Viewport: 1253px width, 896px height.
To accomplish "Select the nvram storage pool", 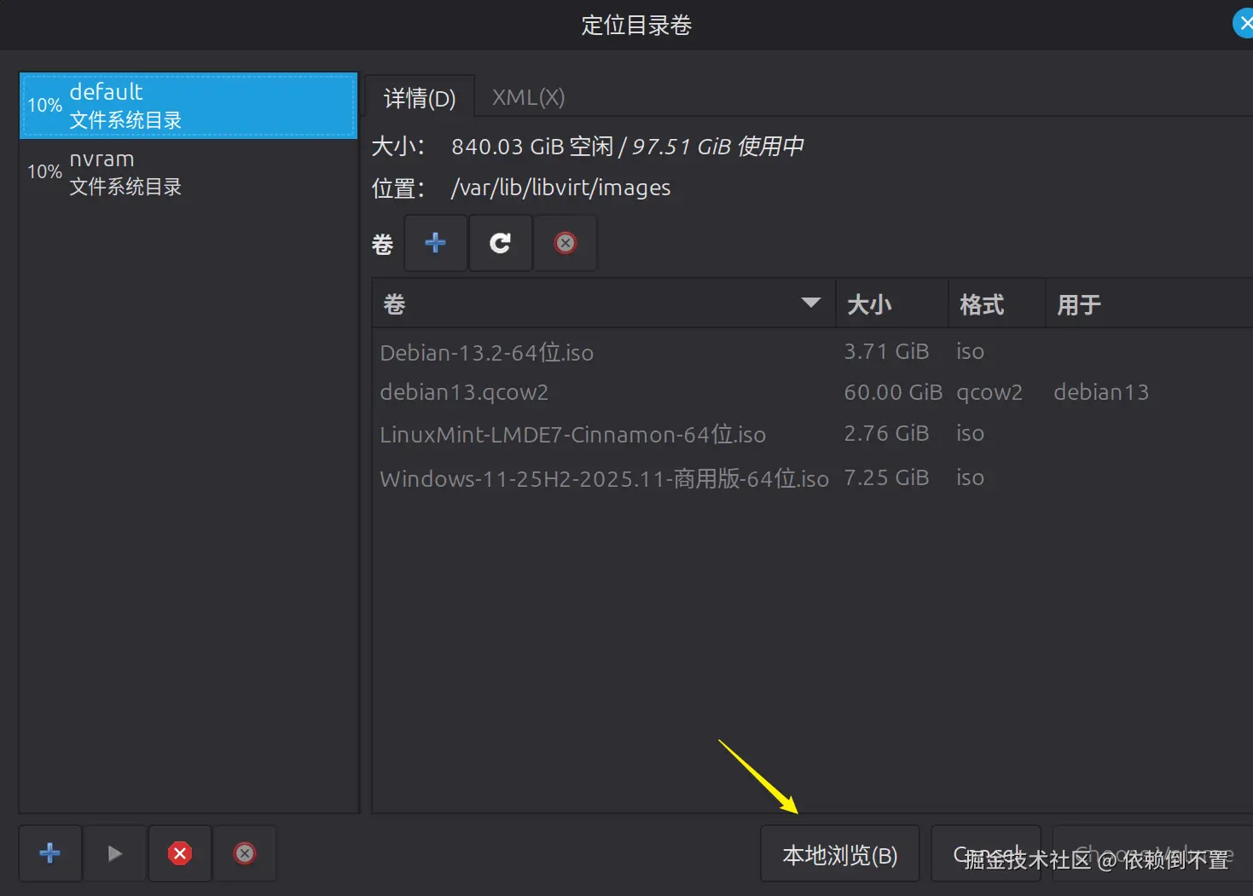I will [x=189, y=172].
